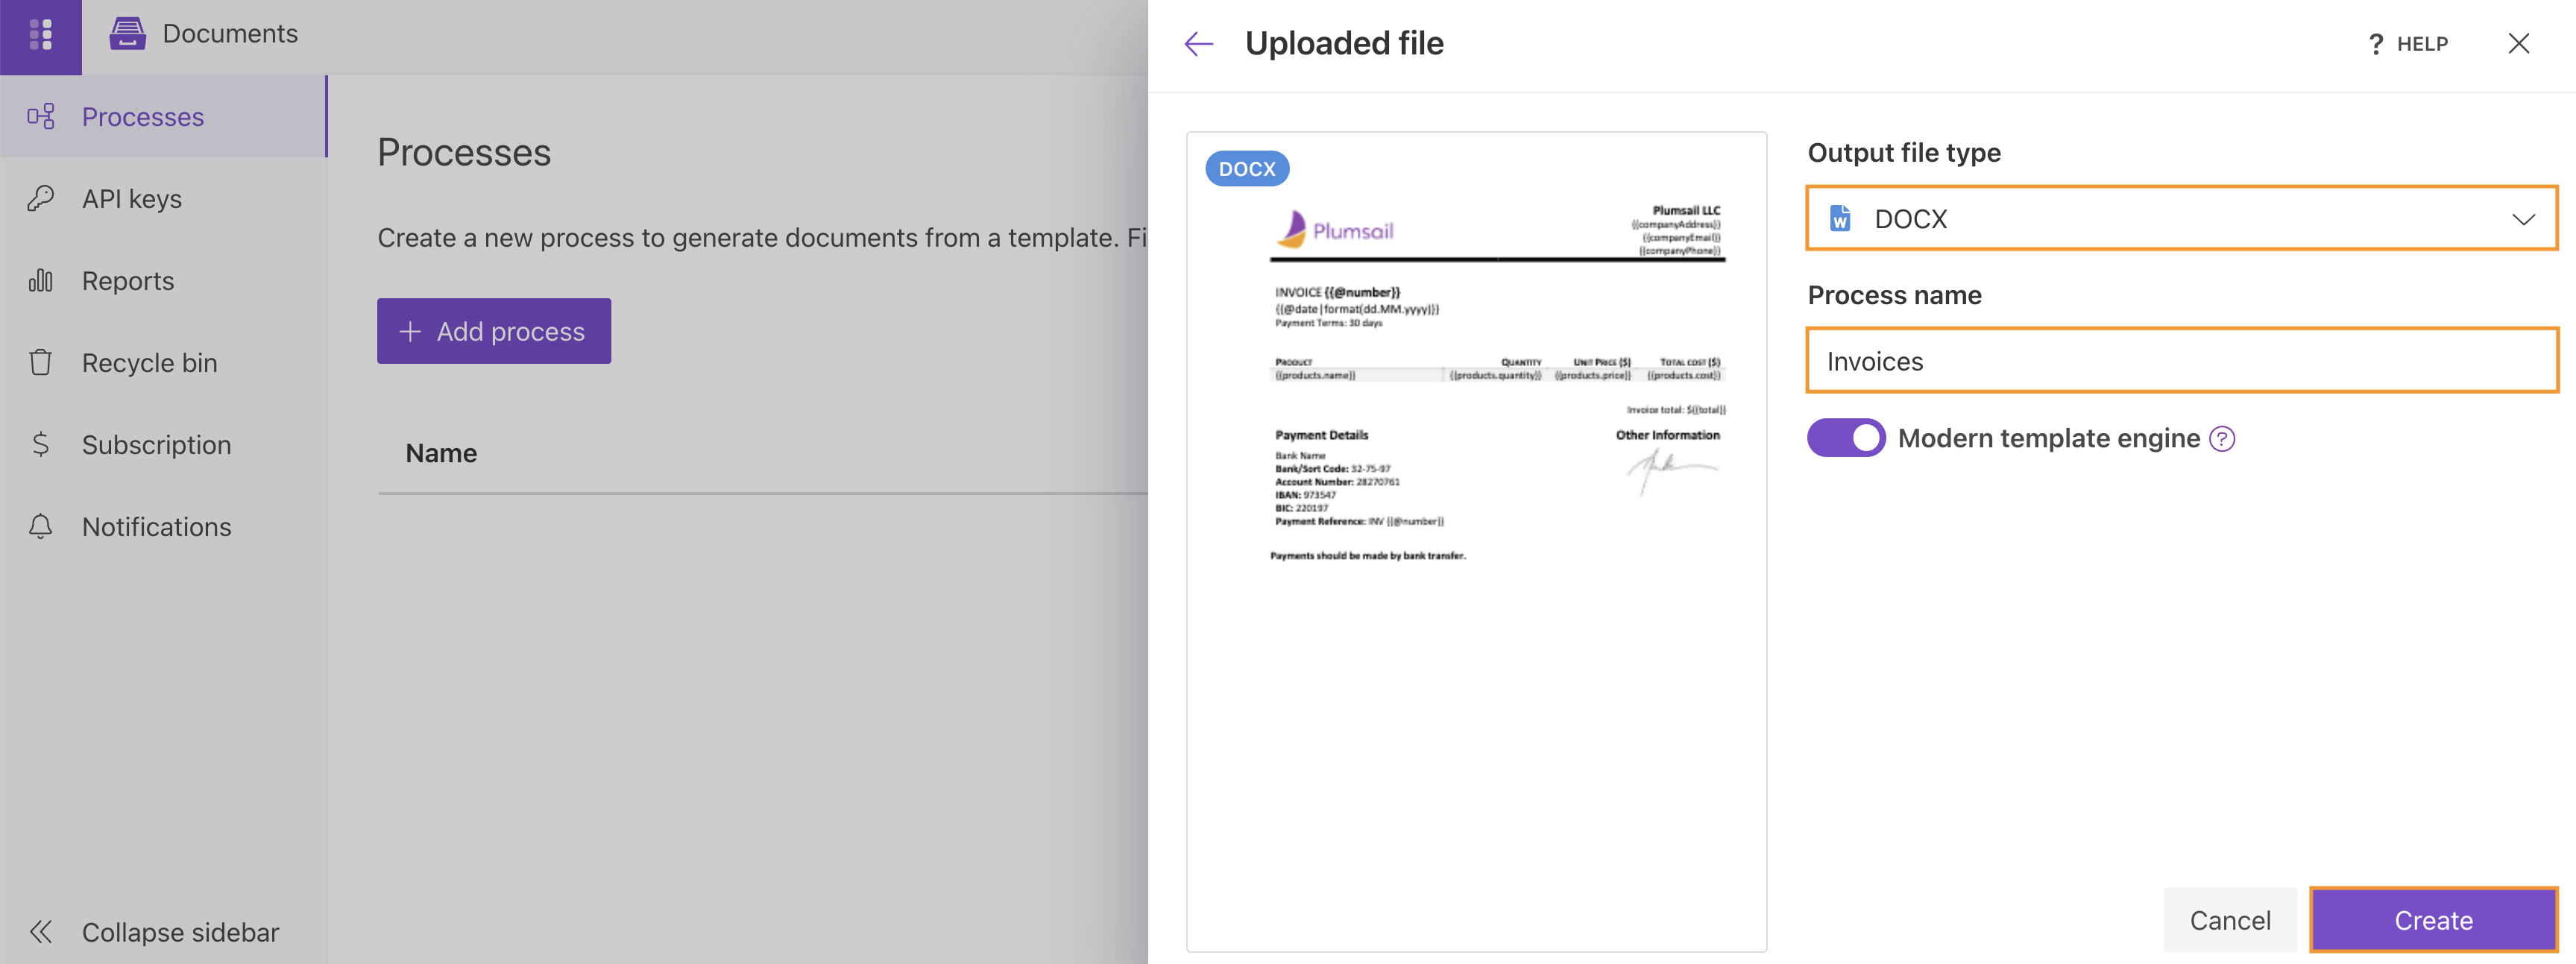Click the Collapse sidebar double-chevron icon
The width and height of the screenshot is (2576, 964).
click(40, 932)
